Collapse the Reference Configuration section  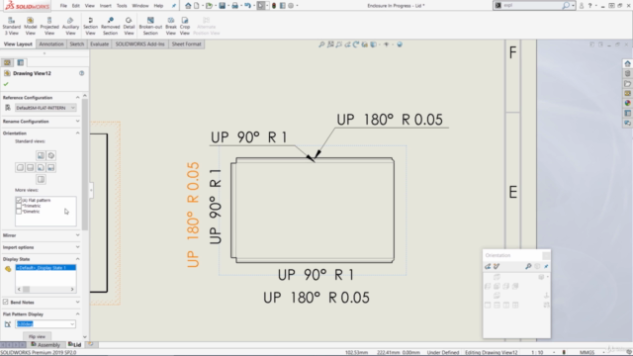[x=77, y=97]
